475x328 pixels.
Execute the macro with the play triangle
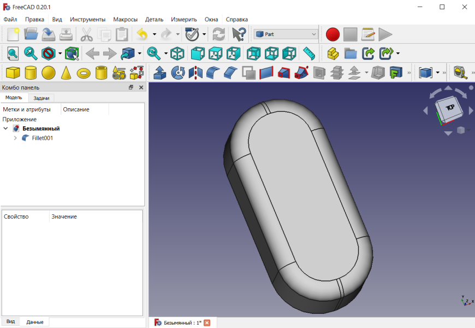coord(385,34)
